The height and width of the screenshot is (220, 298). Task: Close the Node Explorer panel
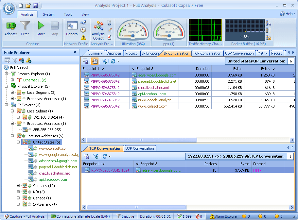pyautogui.click(x=75, y=52)
